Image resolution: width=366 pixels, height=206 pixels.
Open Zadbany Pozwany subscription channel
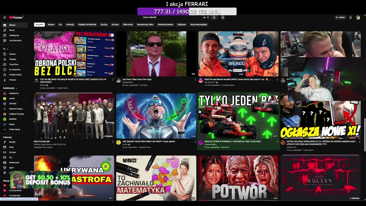tap(14, 114)
